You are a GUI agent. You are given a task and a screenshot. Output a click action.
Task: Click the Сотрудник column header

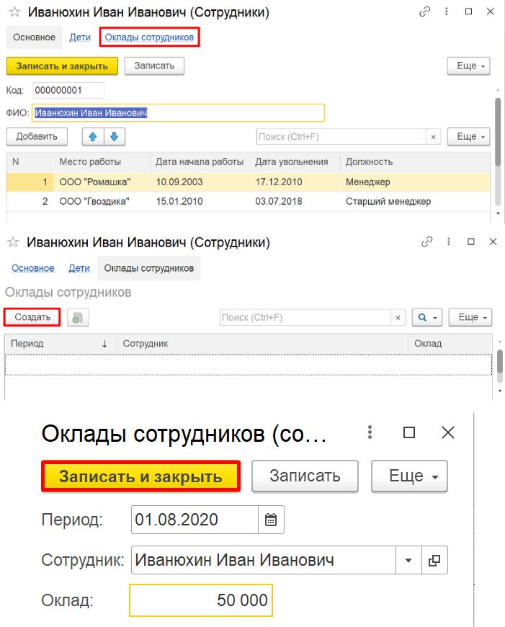(262, 344)
